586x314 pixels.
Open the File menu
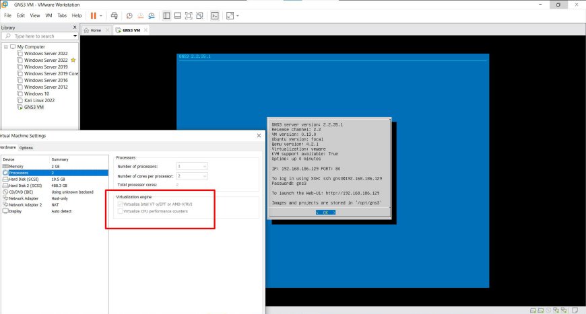[x=7, y=15]
